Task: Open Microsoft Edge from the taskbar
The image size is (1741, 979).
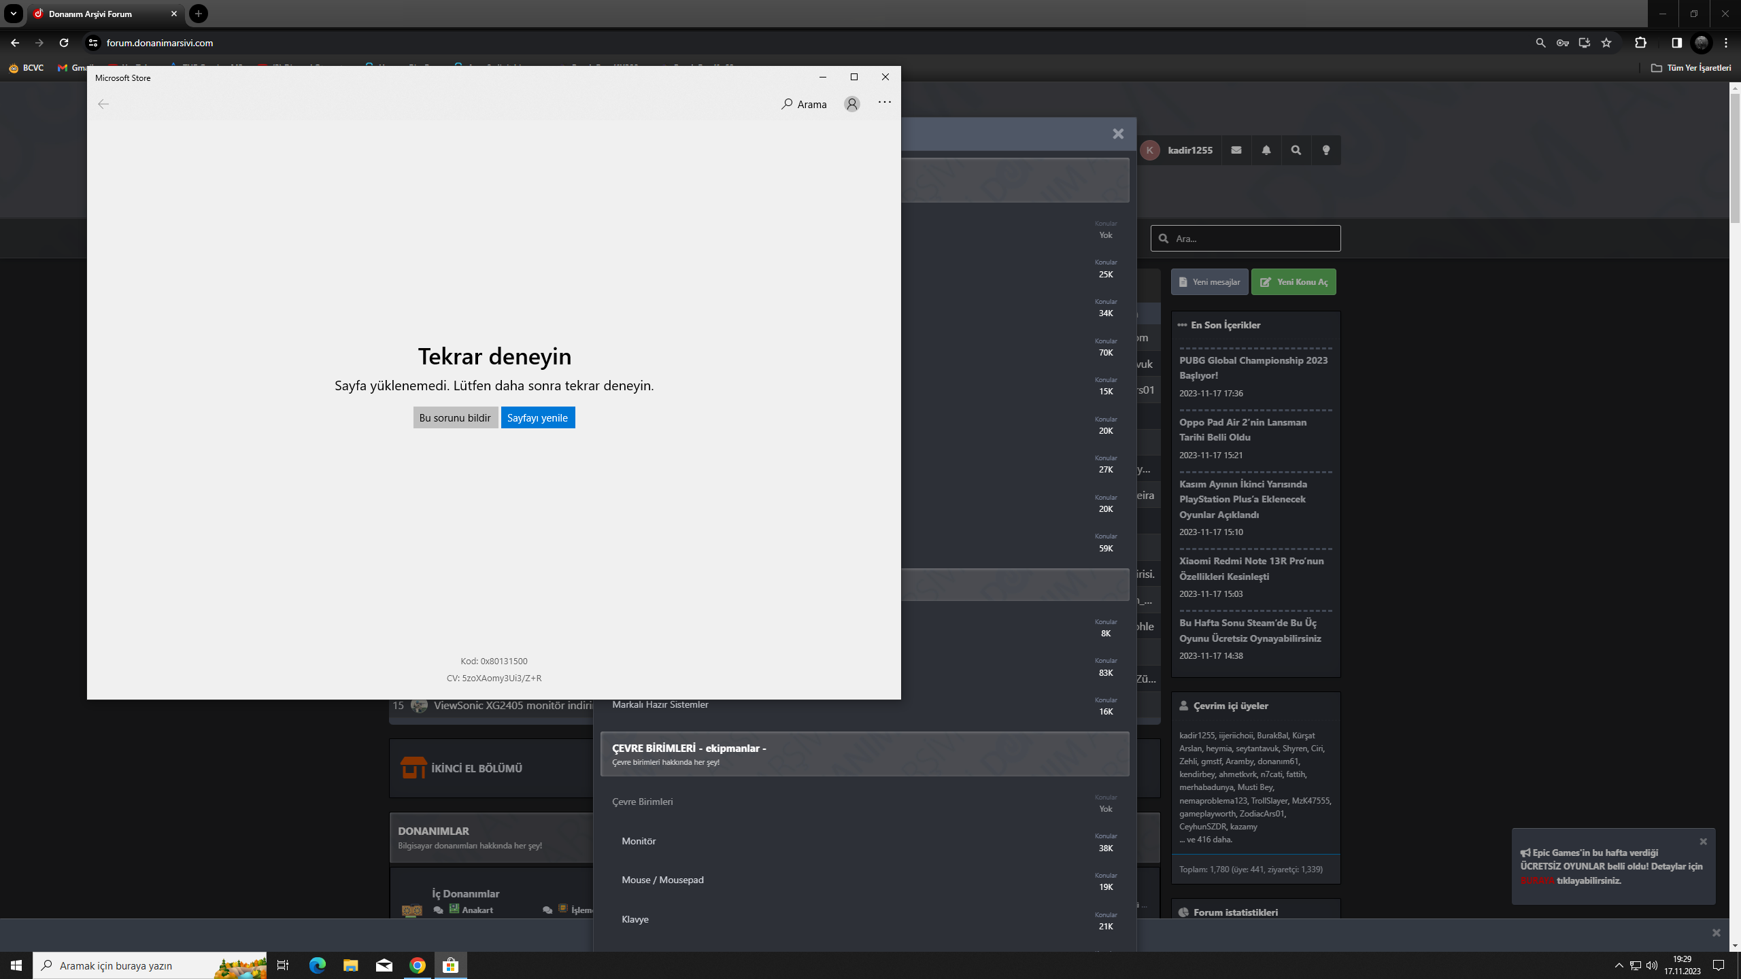Action: tap(318, 965)
